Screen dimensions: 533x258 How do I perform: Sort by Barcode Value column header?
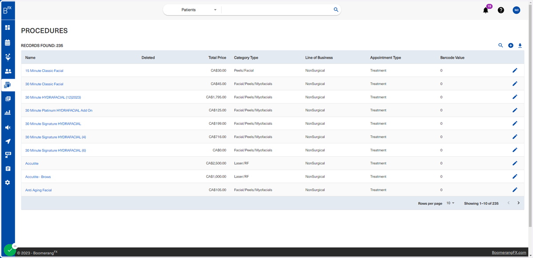click(452, 58)
